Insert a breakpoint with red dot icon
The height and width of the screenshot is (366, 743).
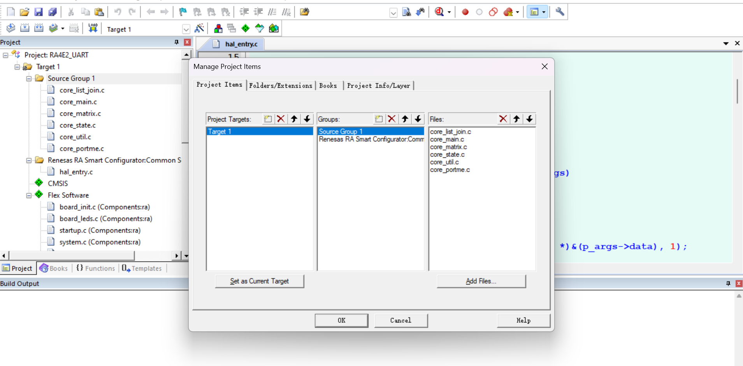click(x=465, y=12)
